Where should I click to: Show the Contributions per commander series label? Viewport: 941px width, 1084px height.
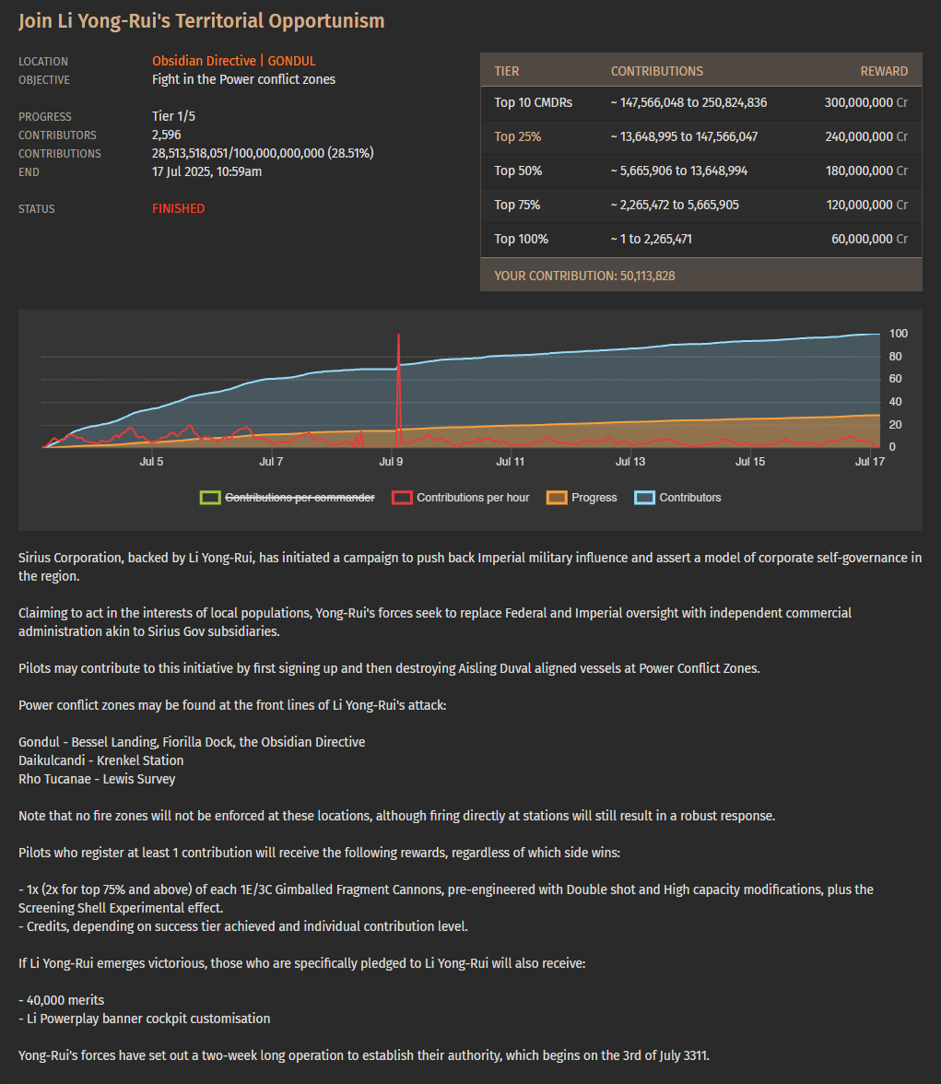300,498
